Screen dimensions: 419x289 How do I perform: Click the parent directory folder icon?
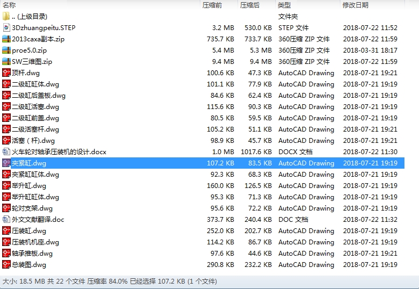(x=6, y=16)
